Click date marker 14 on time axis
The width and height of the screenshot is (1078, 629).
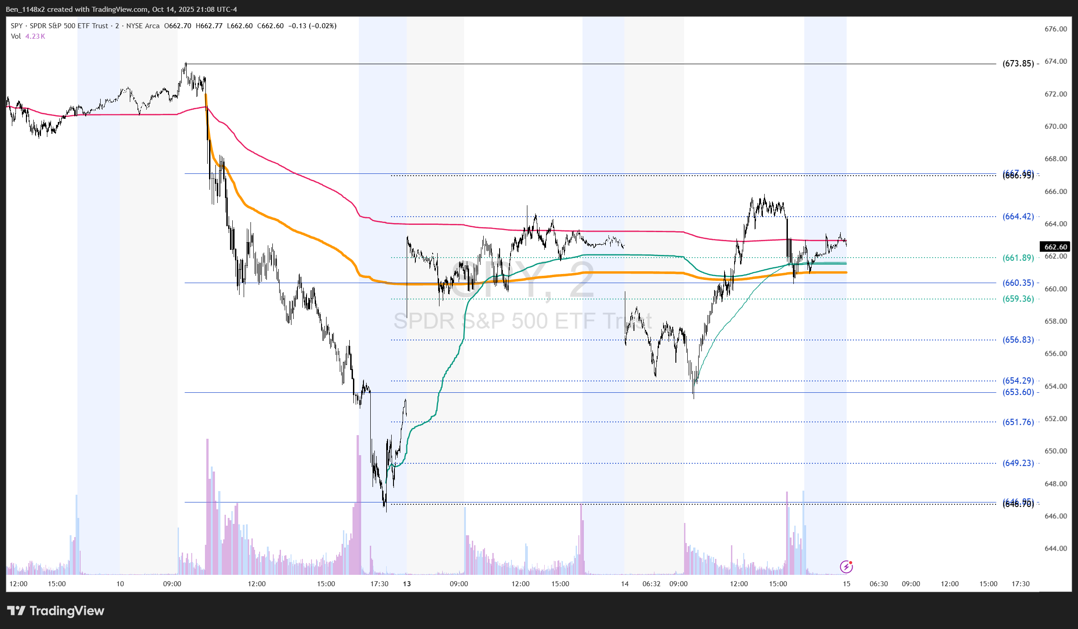click(625, 584)
